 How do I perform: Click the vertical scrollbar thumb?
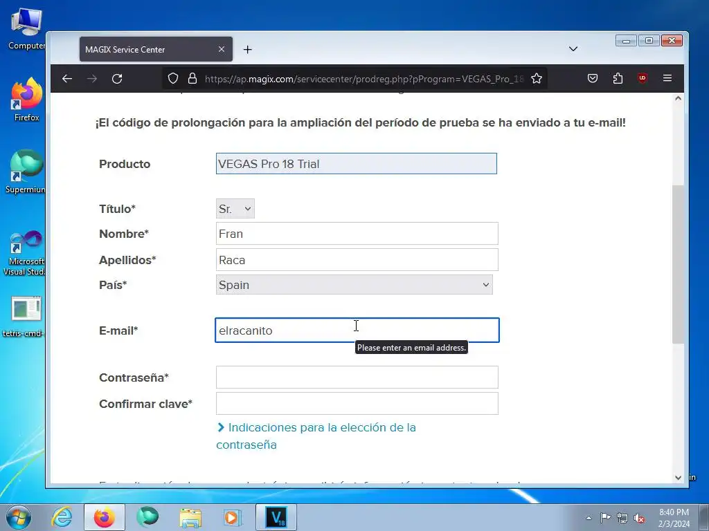click(678, 264)
